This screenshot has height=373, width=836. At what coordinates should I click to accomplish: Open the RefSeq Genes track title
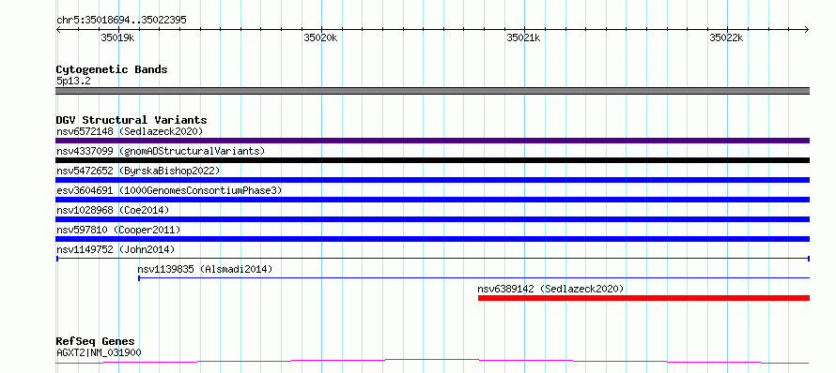coord(95,342)
